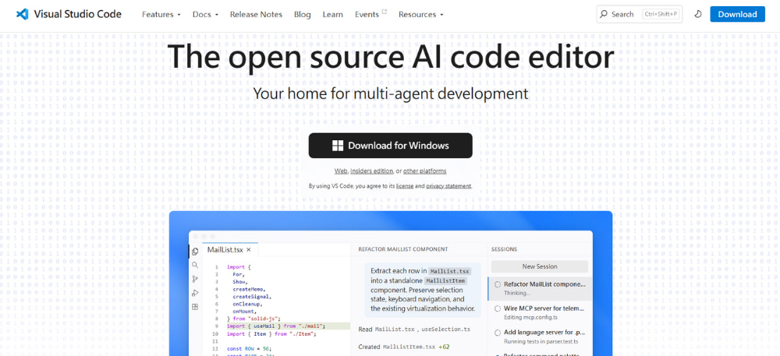The width and height of the screenshot is (780, 356).
Task: Open the Events external link
Action: coord(370,14)
